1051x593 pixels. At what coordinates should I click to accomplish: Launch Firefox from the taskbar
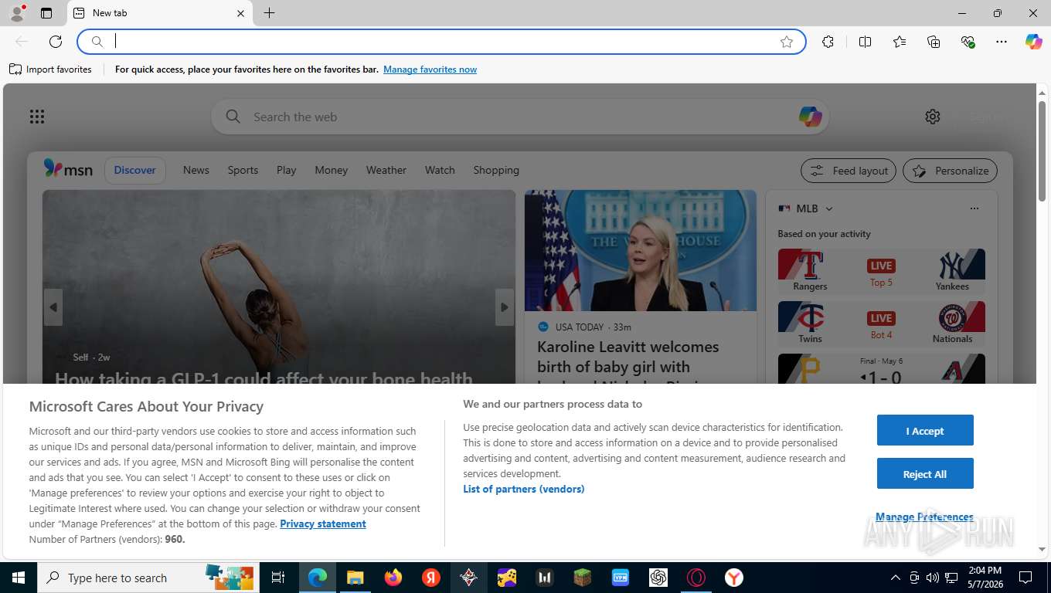point(393,578)
